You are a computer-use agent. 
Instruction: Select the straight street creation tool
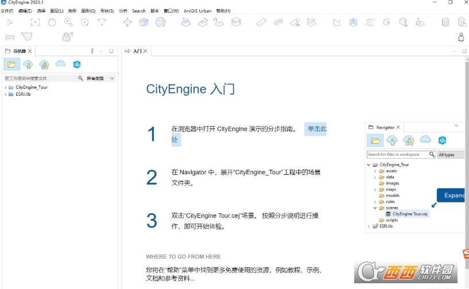click(261, 22)
